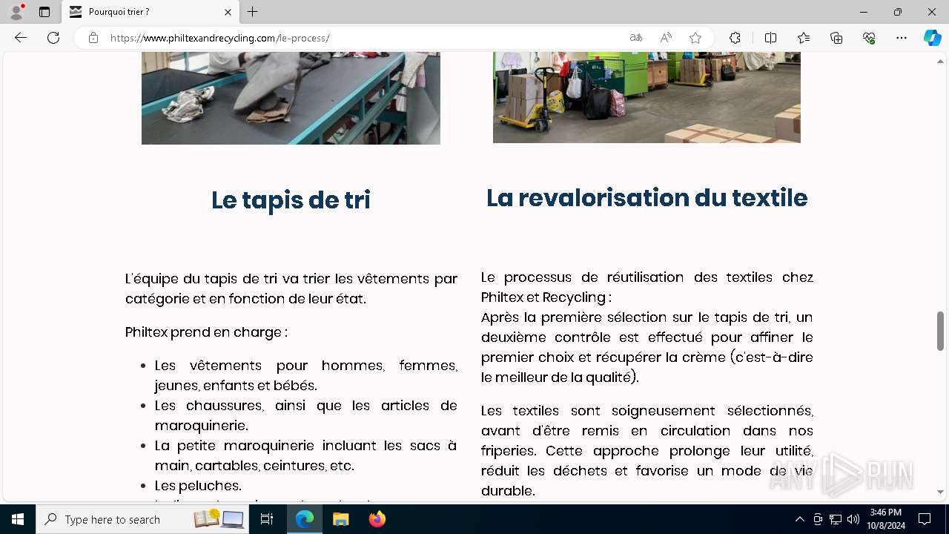The width and height of the screenshot is (949, 534).
Task: Open the notifications center icon
Action: [x=925, y=519]
